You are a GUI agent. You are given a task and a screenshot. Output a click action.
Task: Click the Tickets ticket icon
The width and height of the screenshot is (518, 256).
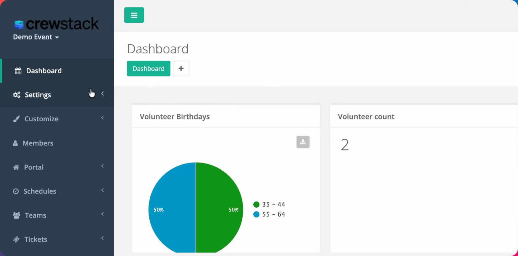(16, 239)
